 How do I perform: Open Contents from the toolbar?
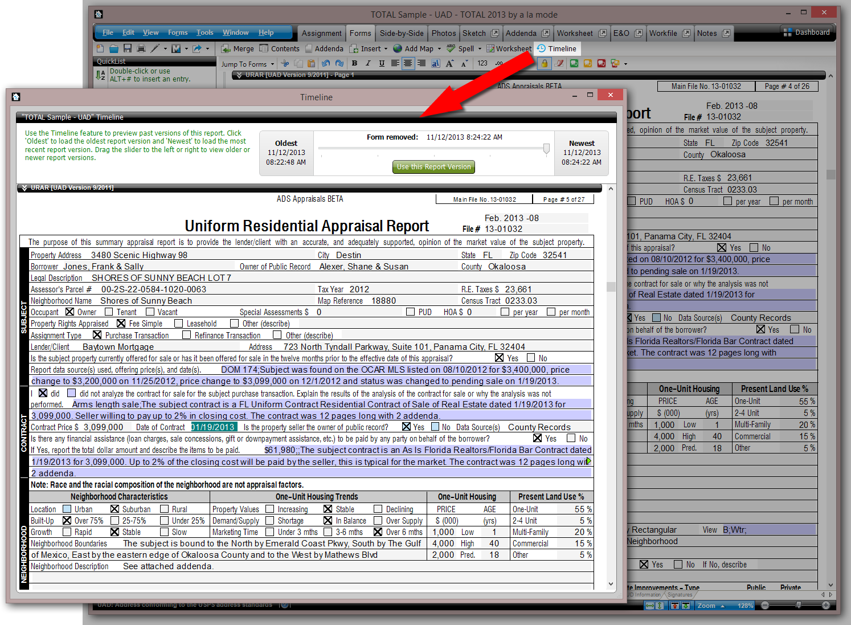[x=280, y=49]
